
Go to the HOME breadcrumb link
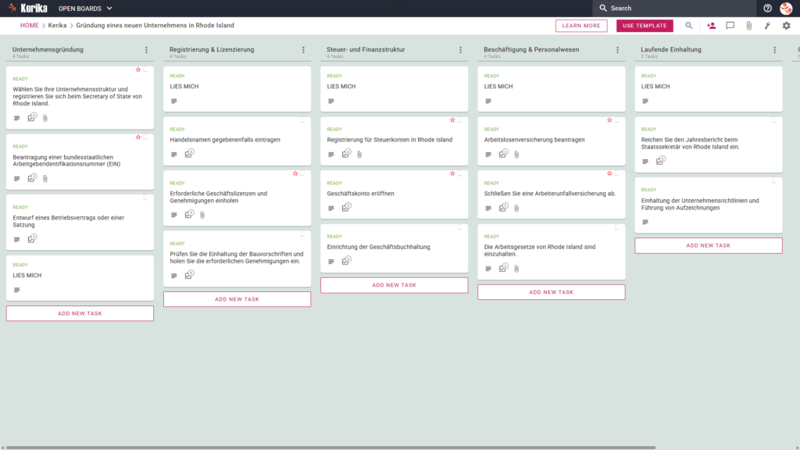click(29, 26)
